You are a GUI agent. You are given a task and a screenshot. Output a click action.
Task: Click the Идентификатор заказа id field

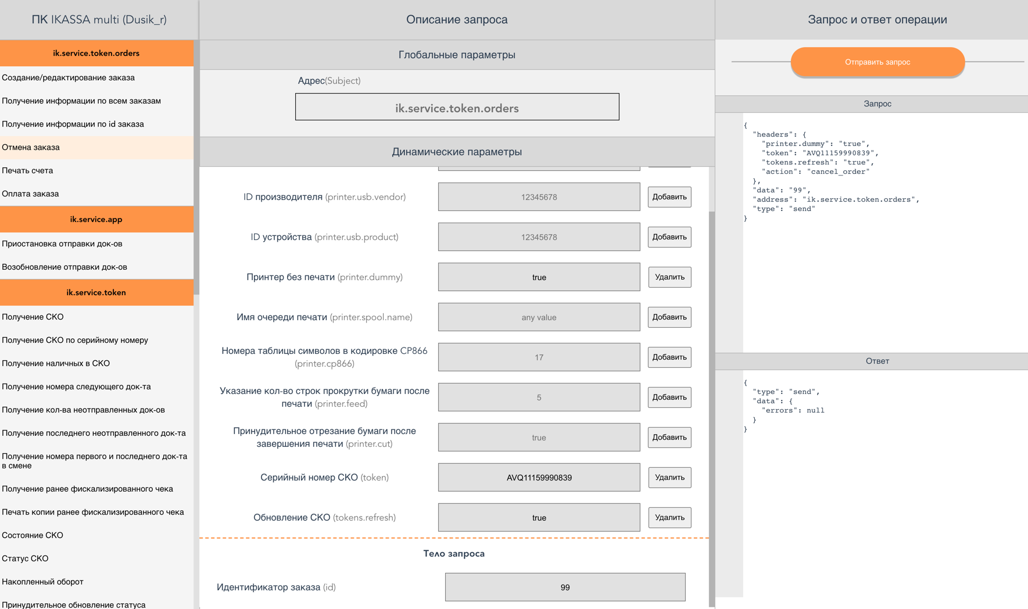[564, 587]
